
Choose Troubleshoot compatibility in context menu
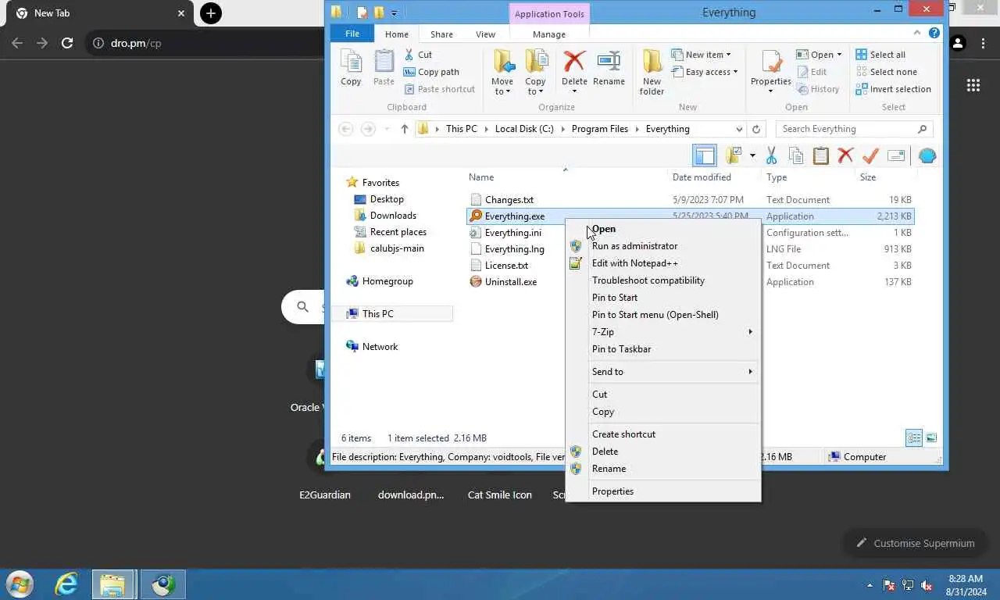662,280
